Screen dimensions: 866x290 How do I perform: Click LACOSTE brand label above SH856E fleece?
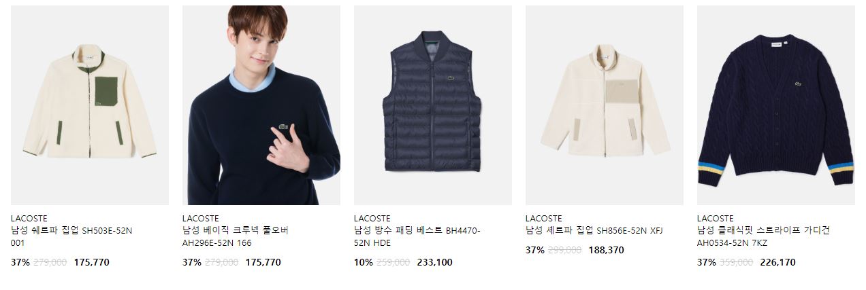pyautogui.click(x=544, y=219)
